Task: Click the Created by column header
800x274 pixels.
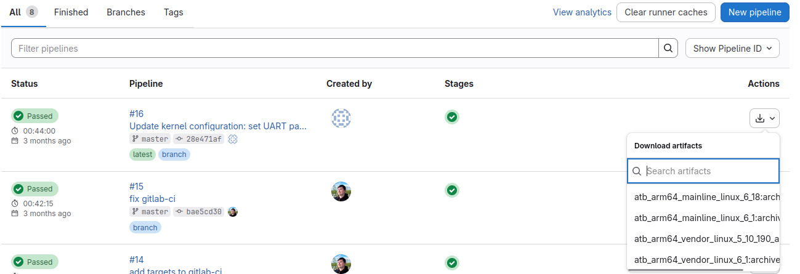Action: [x=349, y=84]
